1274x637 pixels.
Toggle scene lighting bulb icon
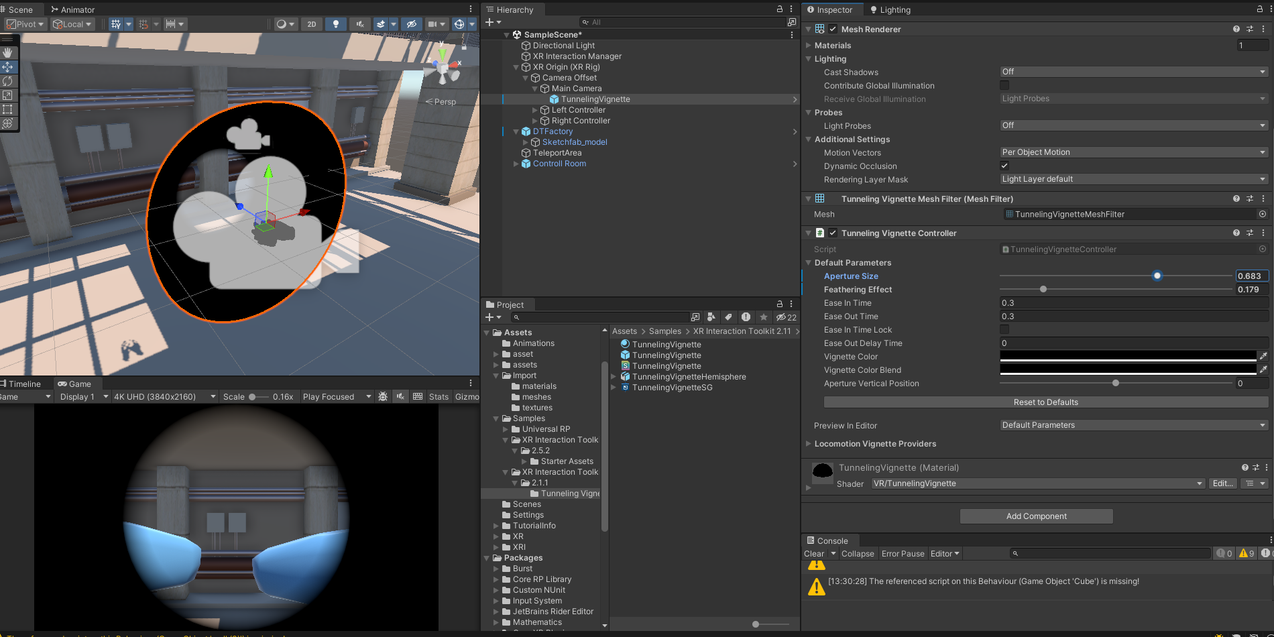[x=336, y=24]
